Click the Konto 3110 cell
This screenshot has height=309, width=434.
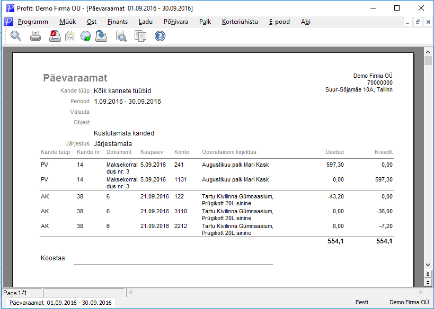(181, 212)
